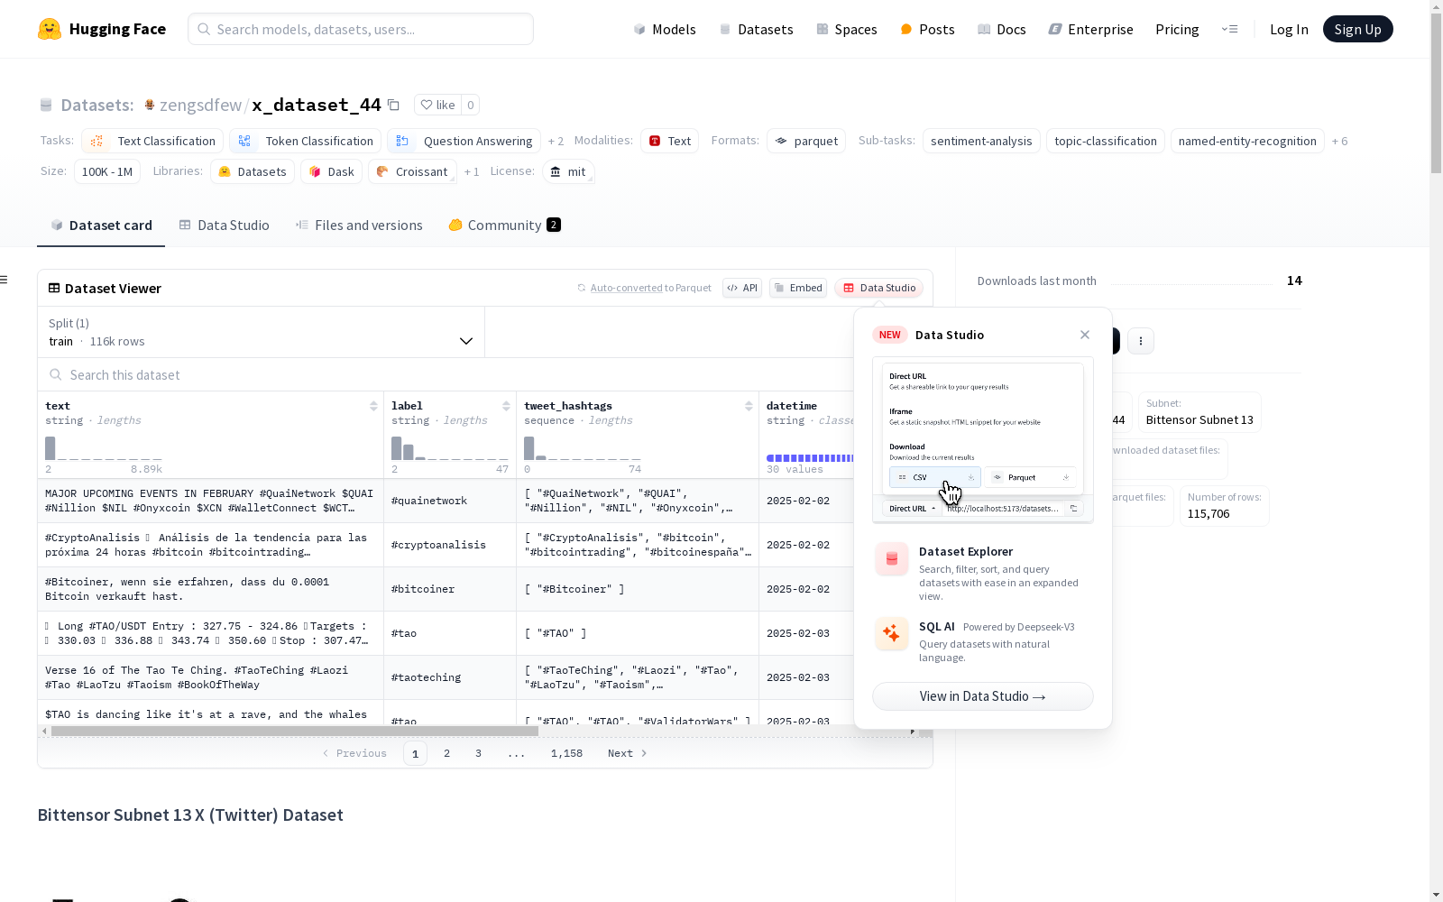Viewport: 1443px width, 902px height.
Task: Sort the tweet_hashtags column
Action: 749,406
